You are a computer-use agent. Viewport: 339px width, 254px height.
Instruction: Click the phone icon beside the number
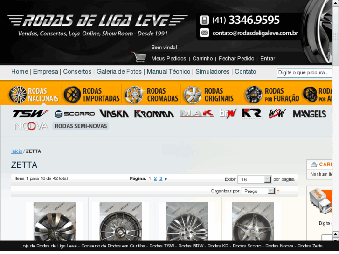tap(204, 20)
